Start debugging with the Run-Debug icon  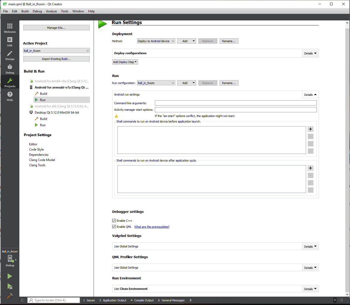[x=10, y=286]
